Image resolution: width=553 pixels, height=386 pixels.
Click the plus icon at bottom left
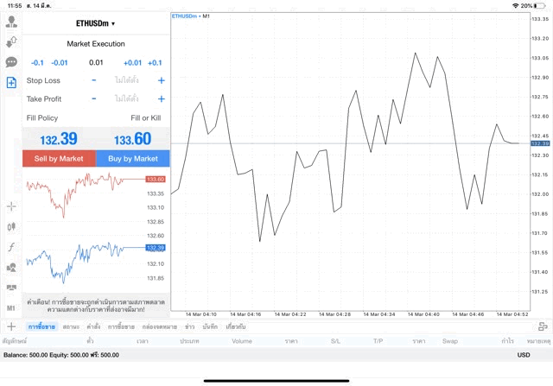pos(11,326)
